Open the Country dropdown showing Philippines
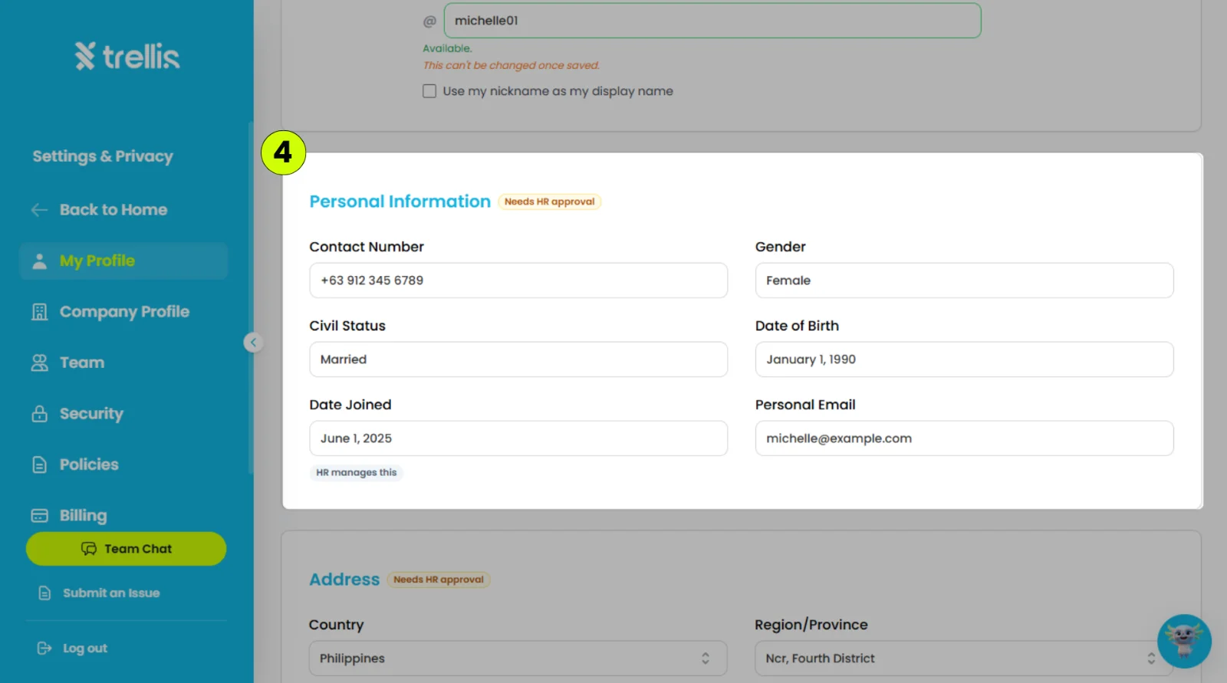This screenshot has width=1227, height=683. point(518,658)
